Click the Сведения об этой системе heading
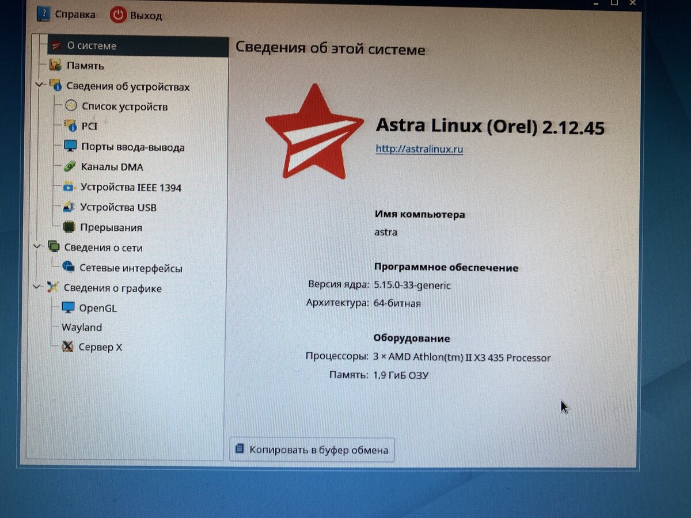 tap(331, 48)
